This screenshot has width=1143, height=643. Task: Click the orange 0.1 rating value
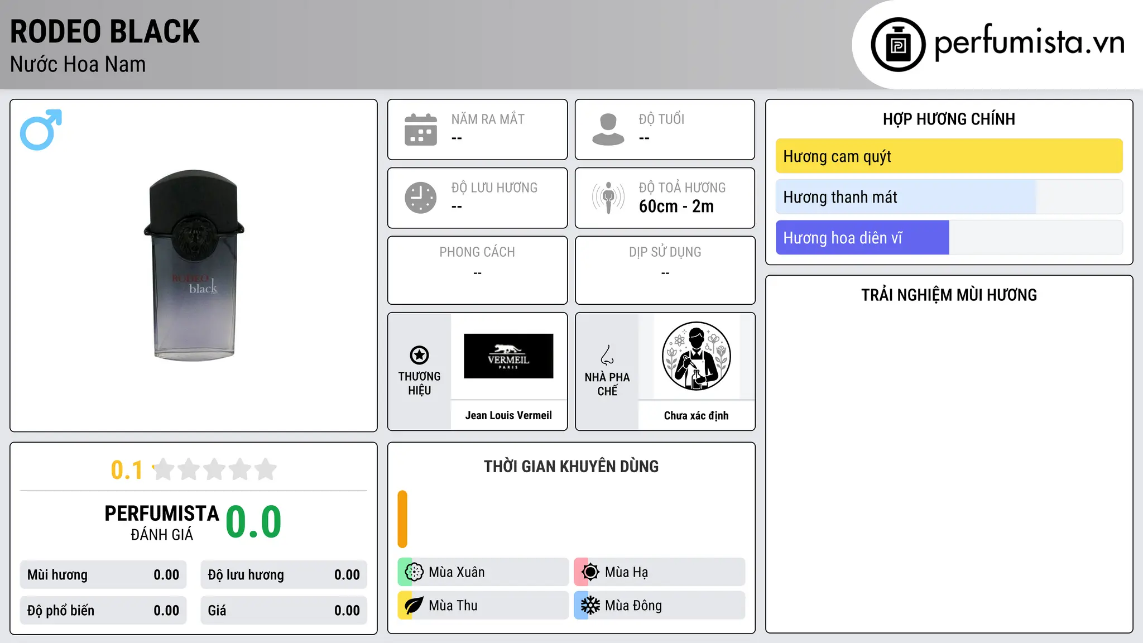[x=127, y=470]
